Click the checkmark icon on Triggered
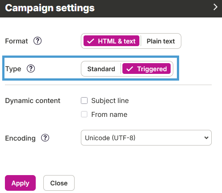This screenshot has height=193, width=222. 130,69
